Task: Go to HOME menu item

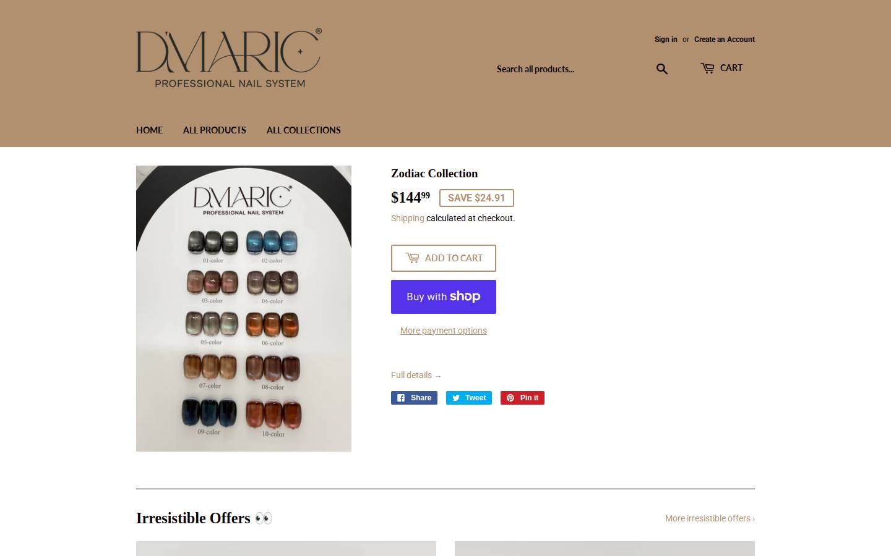Action: coord(149,130)
